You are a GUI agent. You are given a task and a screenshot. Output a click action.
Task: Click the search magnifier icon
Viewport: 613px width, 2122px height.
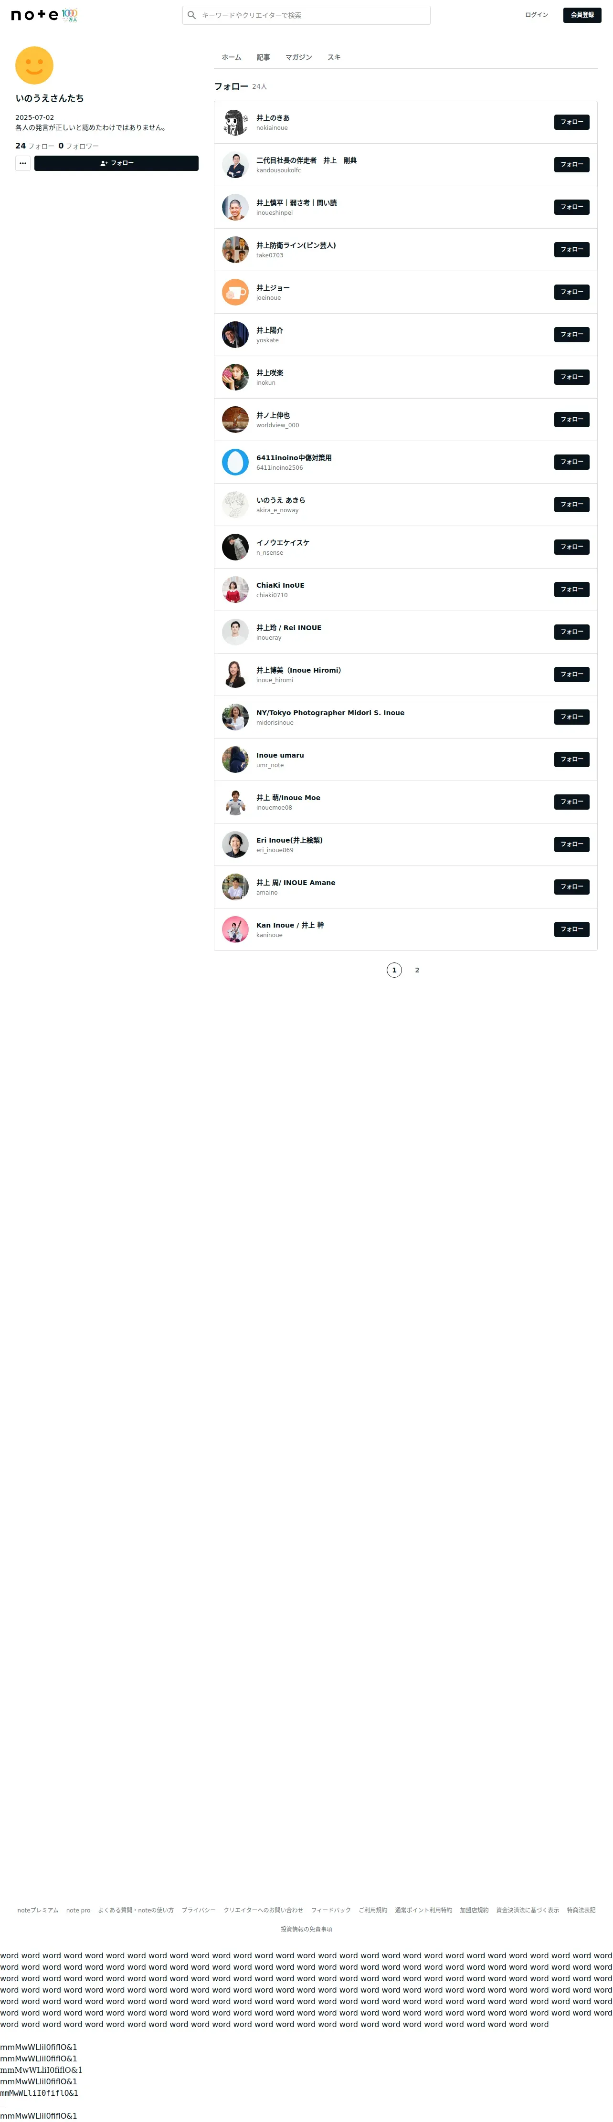192,15
